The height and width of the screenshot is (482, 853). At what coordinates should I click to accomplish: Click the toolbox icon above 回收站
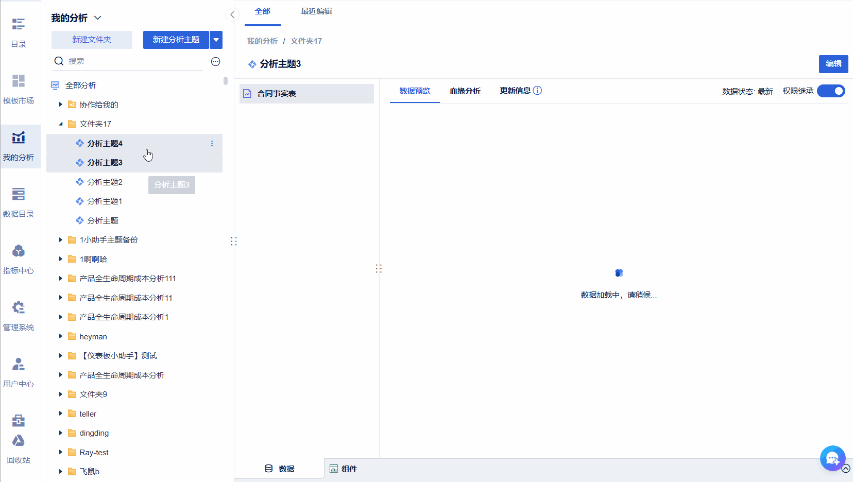click(19, 420)
